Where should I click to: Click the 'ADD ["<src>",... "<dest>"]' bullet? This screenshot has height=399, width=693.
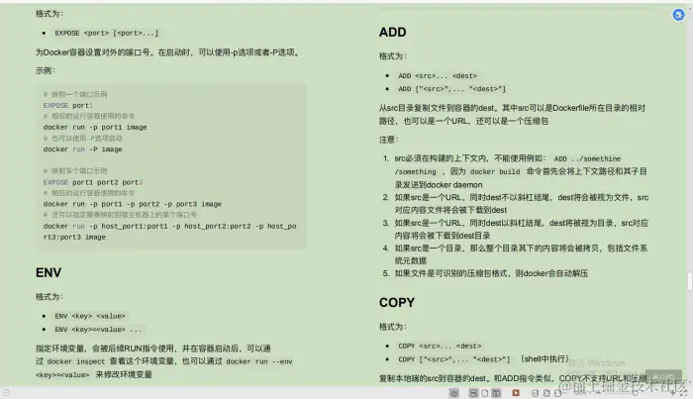click(451, 89)
